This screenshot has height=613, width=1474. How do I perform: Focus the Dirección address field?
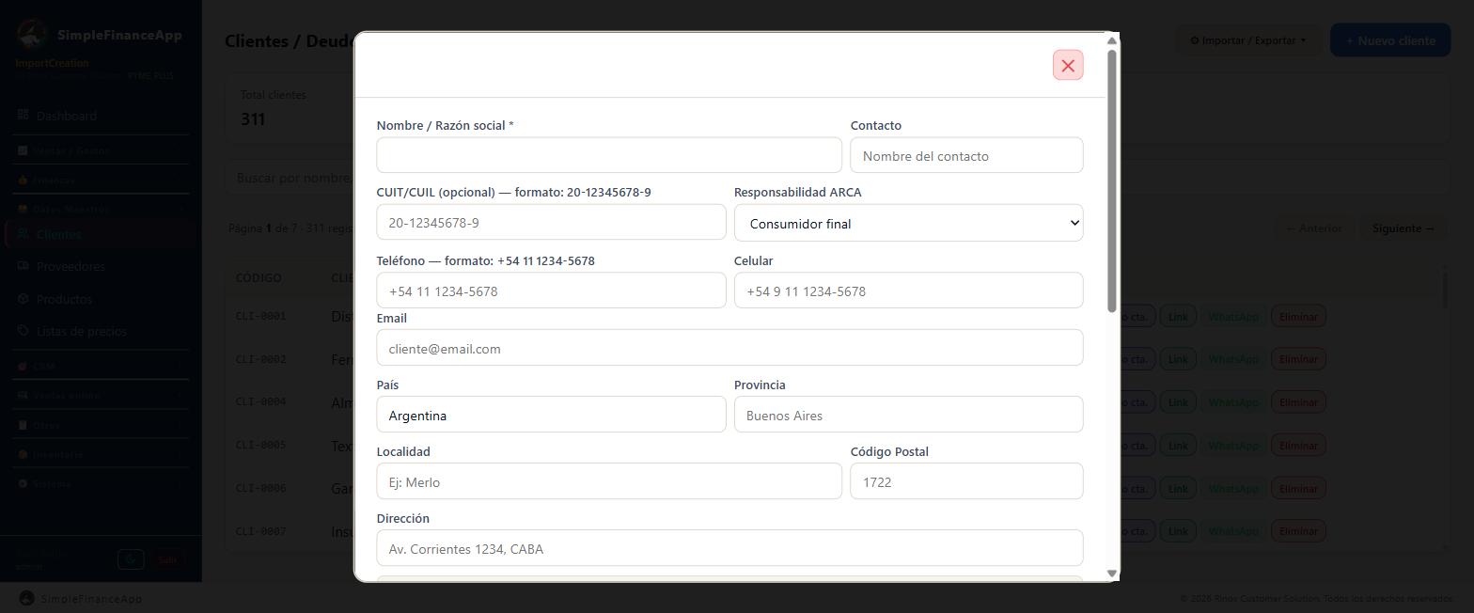pyautogui.click(x=729, y=548)
